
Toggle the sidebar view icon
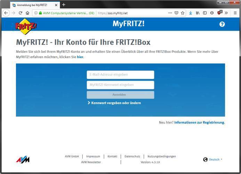tap(205, 13)
